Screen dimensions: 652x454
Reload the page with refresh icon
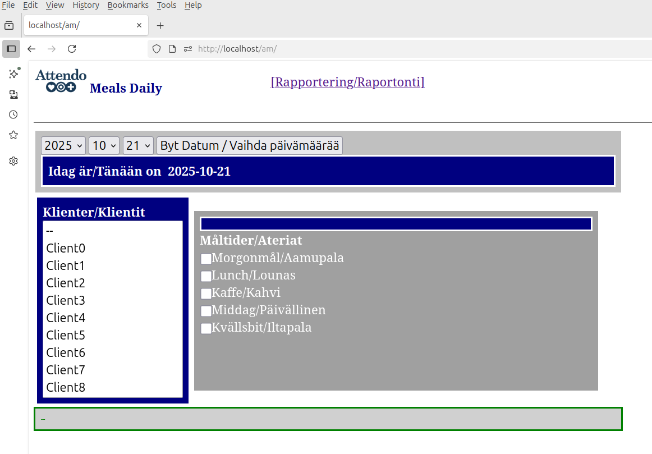[72, 49]
